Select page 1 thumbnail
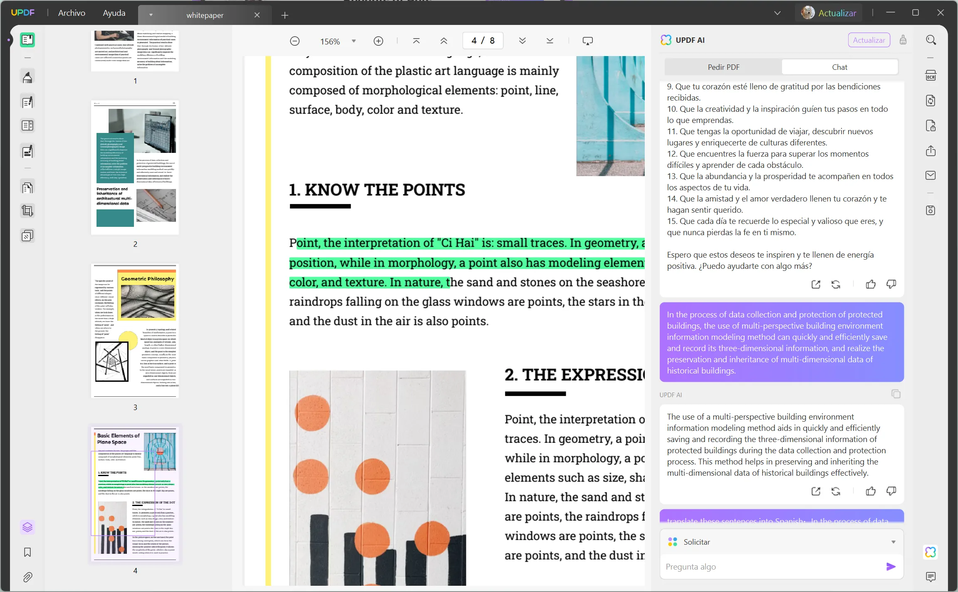This screenshot has width=958, height=592. coord(135,51)
